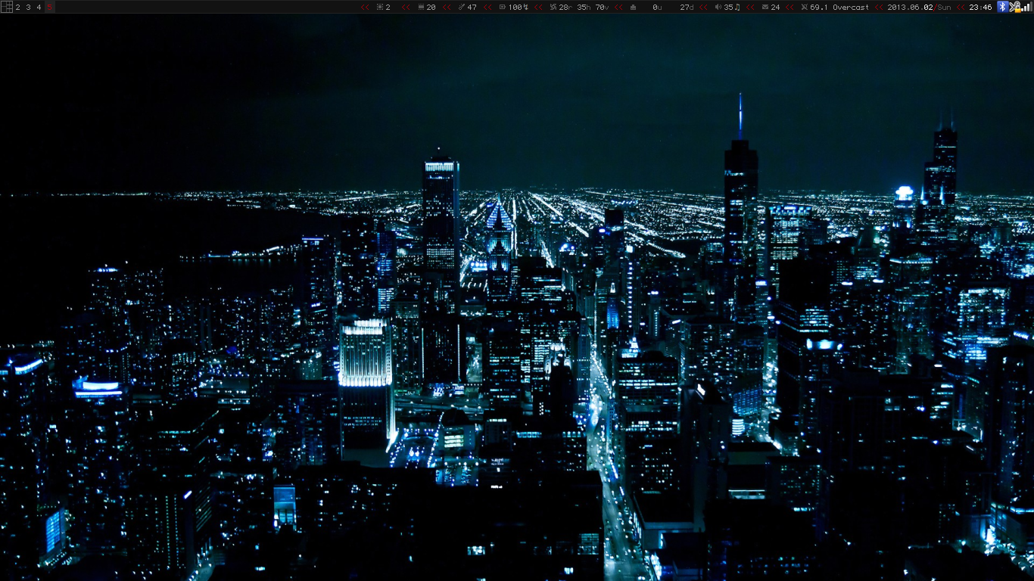Click the fan icon beside 28r
Viewport: 1034px width, 581px height.
point(553,7)
